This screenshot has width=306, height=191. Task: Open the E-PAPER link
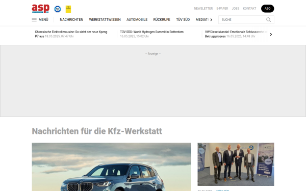(x=222, y=9)
